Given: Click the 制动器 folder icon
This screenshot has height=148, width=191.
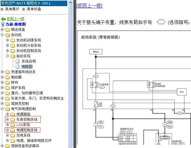Looking at the screenshot, I should (x=7, y=77).
